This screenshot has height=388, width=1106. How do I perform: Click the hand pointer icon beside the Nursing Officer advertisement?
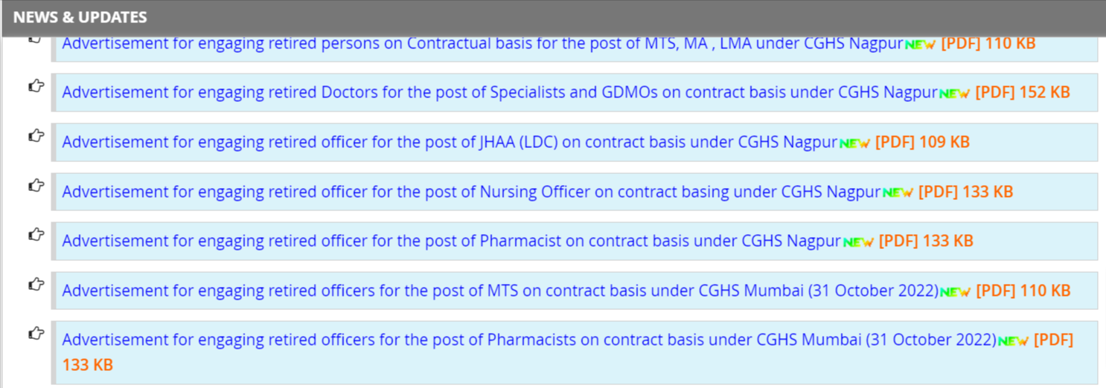(36, 185)
